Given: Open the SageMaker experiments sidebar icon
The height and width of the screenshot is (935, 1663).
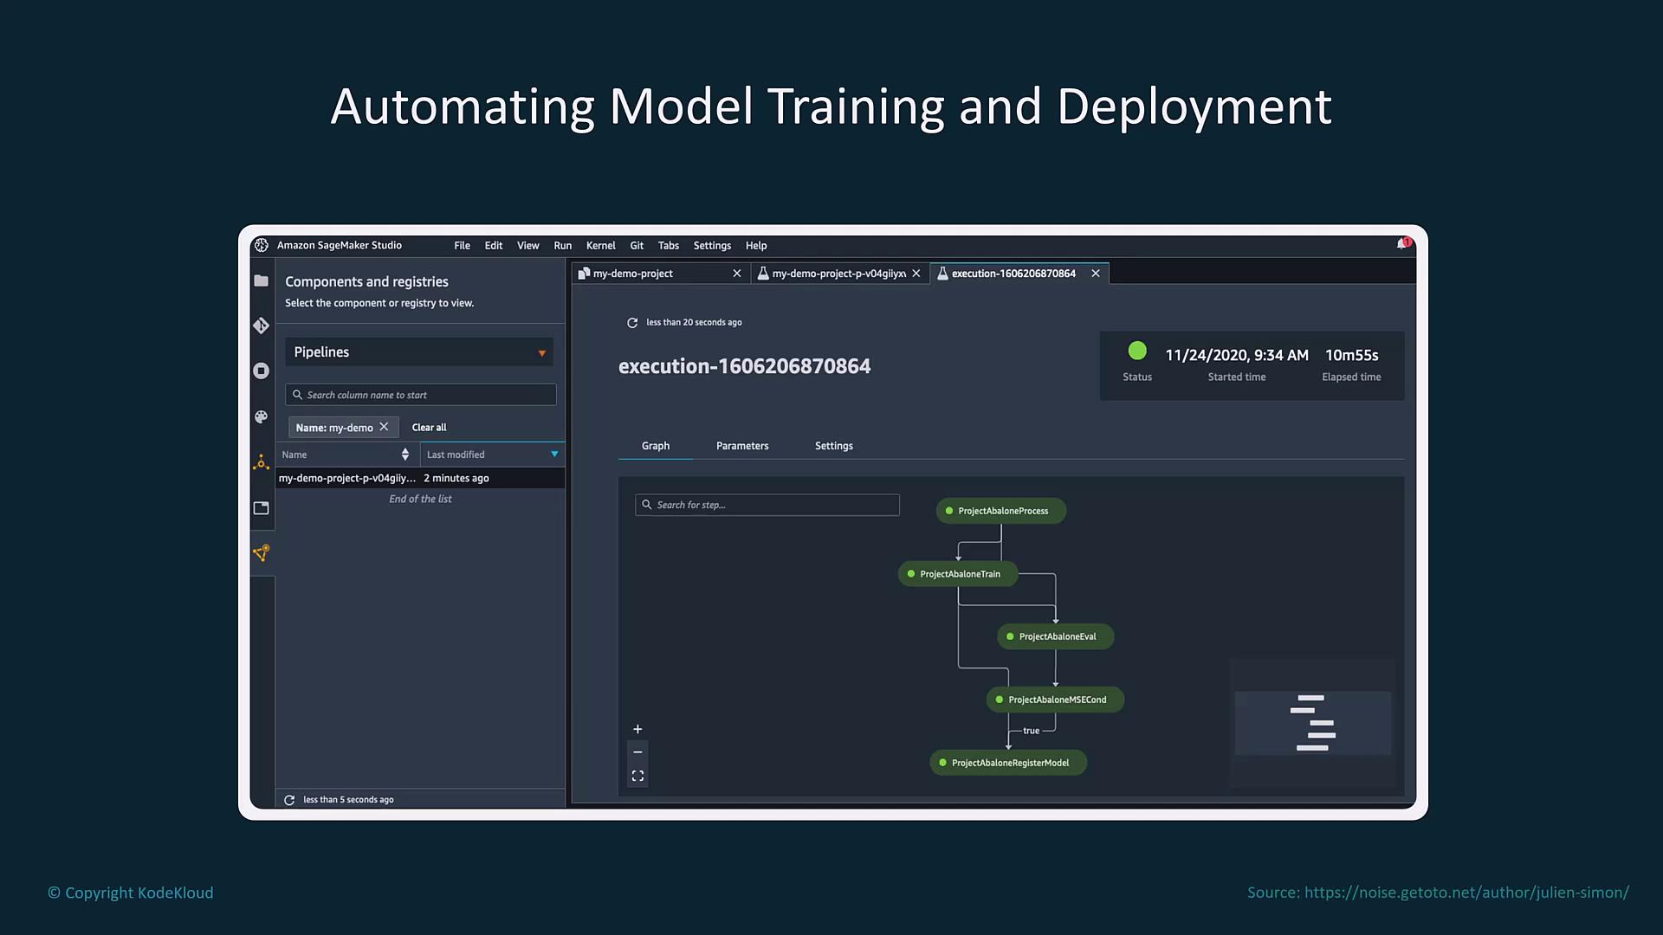Looking at the screenshot, I should tap(261, 463).
